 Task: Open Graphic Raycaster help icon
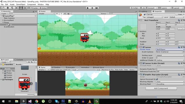point(179,75)
